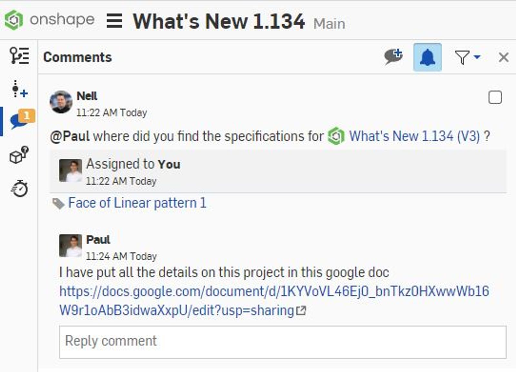Click Paul's avatar beside his reply
516x372 pixels.
(70, 246)
